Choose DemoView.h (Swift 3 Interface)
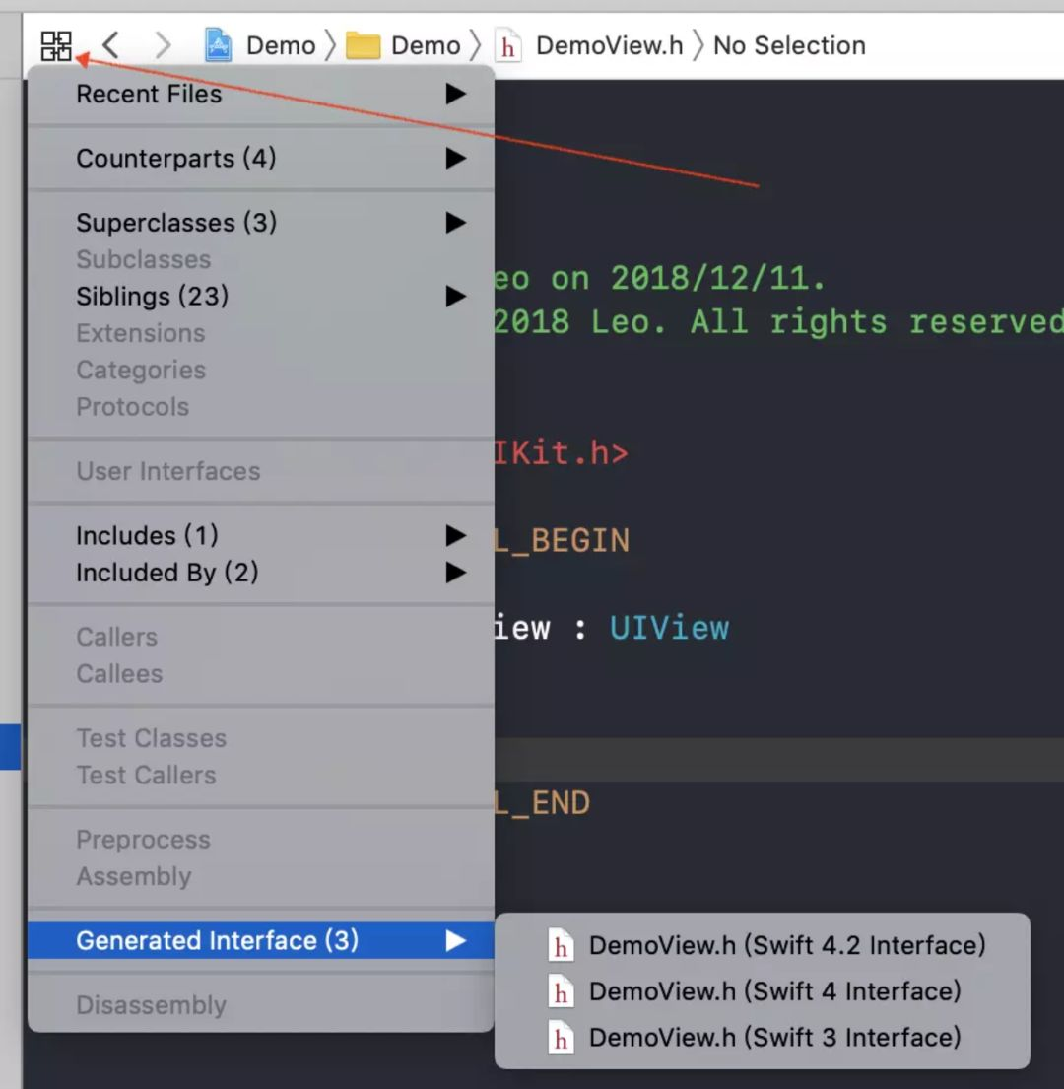Screen dimensions: 1064x1089 [x=763, y=1037]
